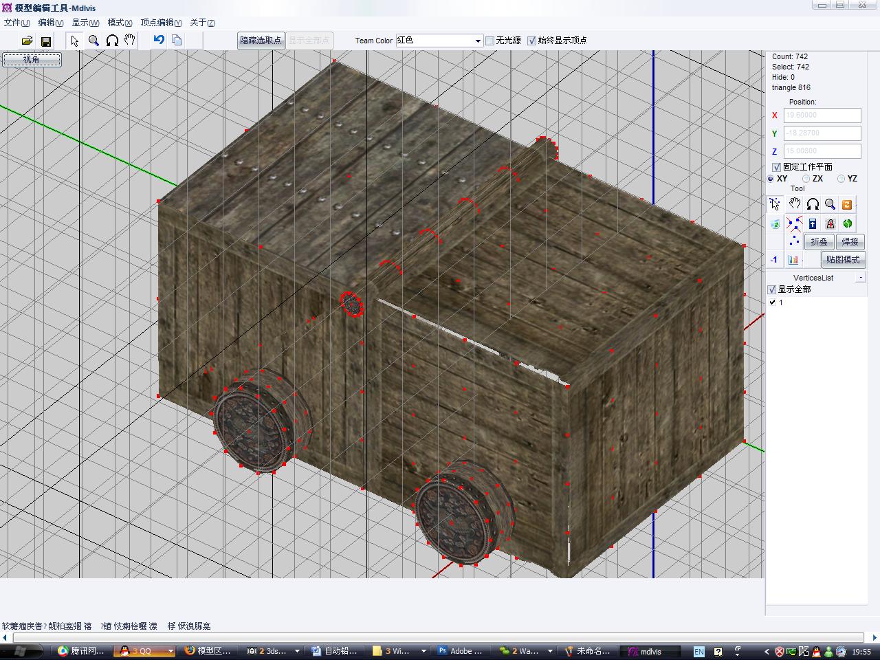This screenshot has width=880, height=660.
Task: Click the green circular arrows icon in the Tool panel
Action: [847, 223]
